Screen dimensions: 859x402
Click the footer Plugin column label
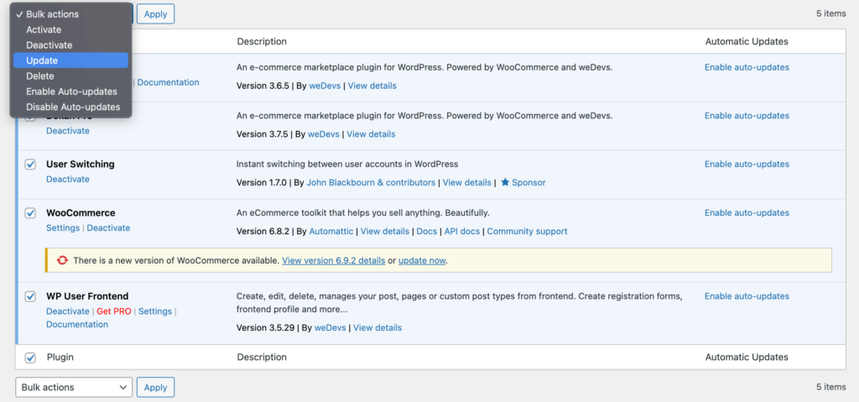coord(60,357)
